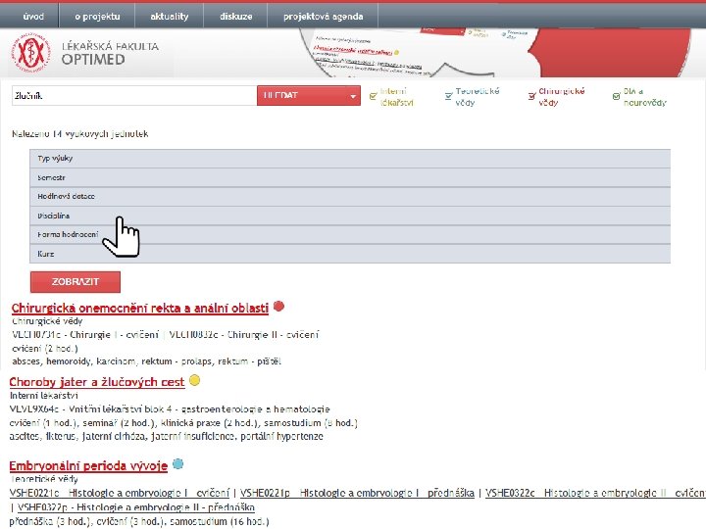Screen dimensions: 706x529
Task: Open VSHE0322c Histologie a embryologie II link
Action: pyautogui.click(x=595, y=493)
